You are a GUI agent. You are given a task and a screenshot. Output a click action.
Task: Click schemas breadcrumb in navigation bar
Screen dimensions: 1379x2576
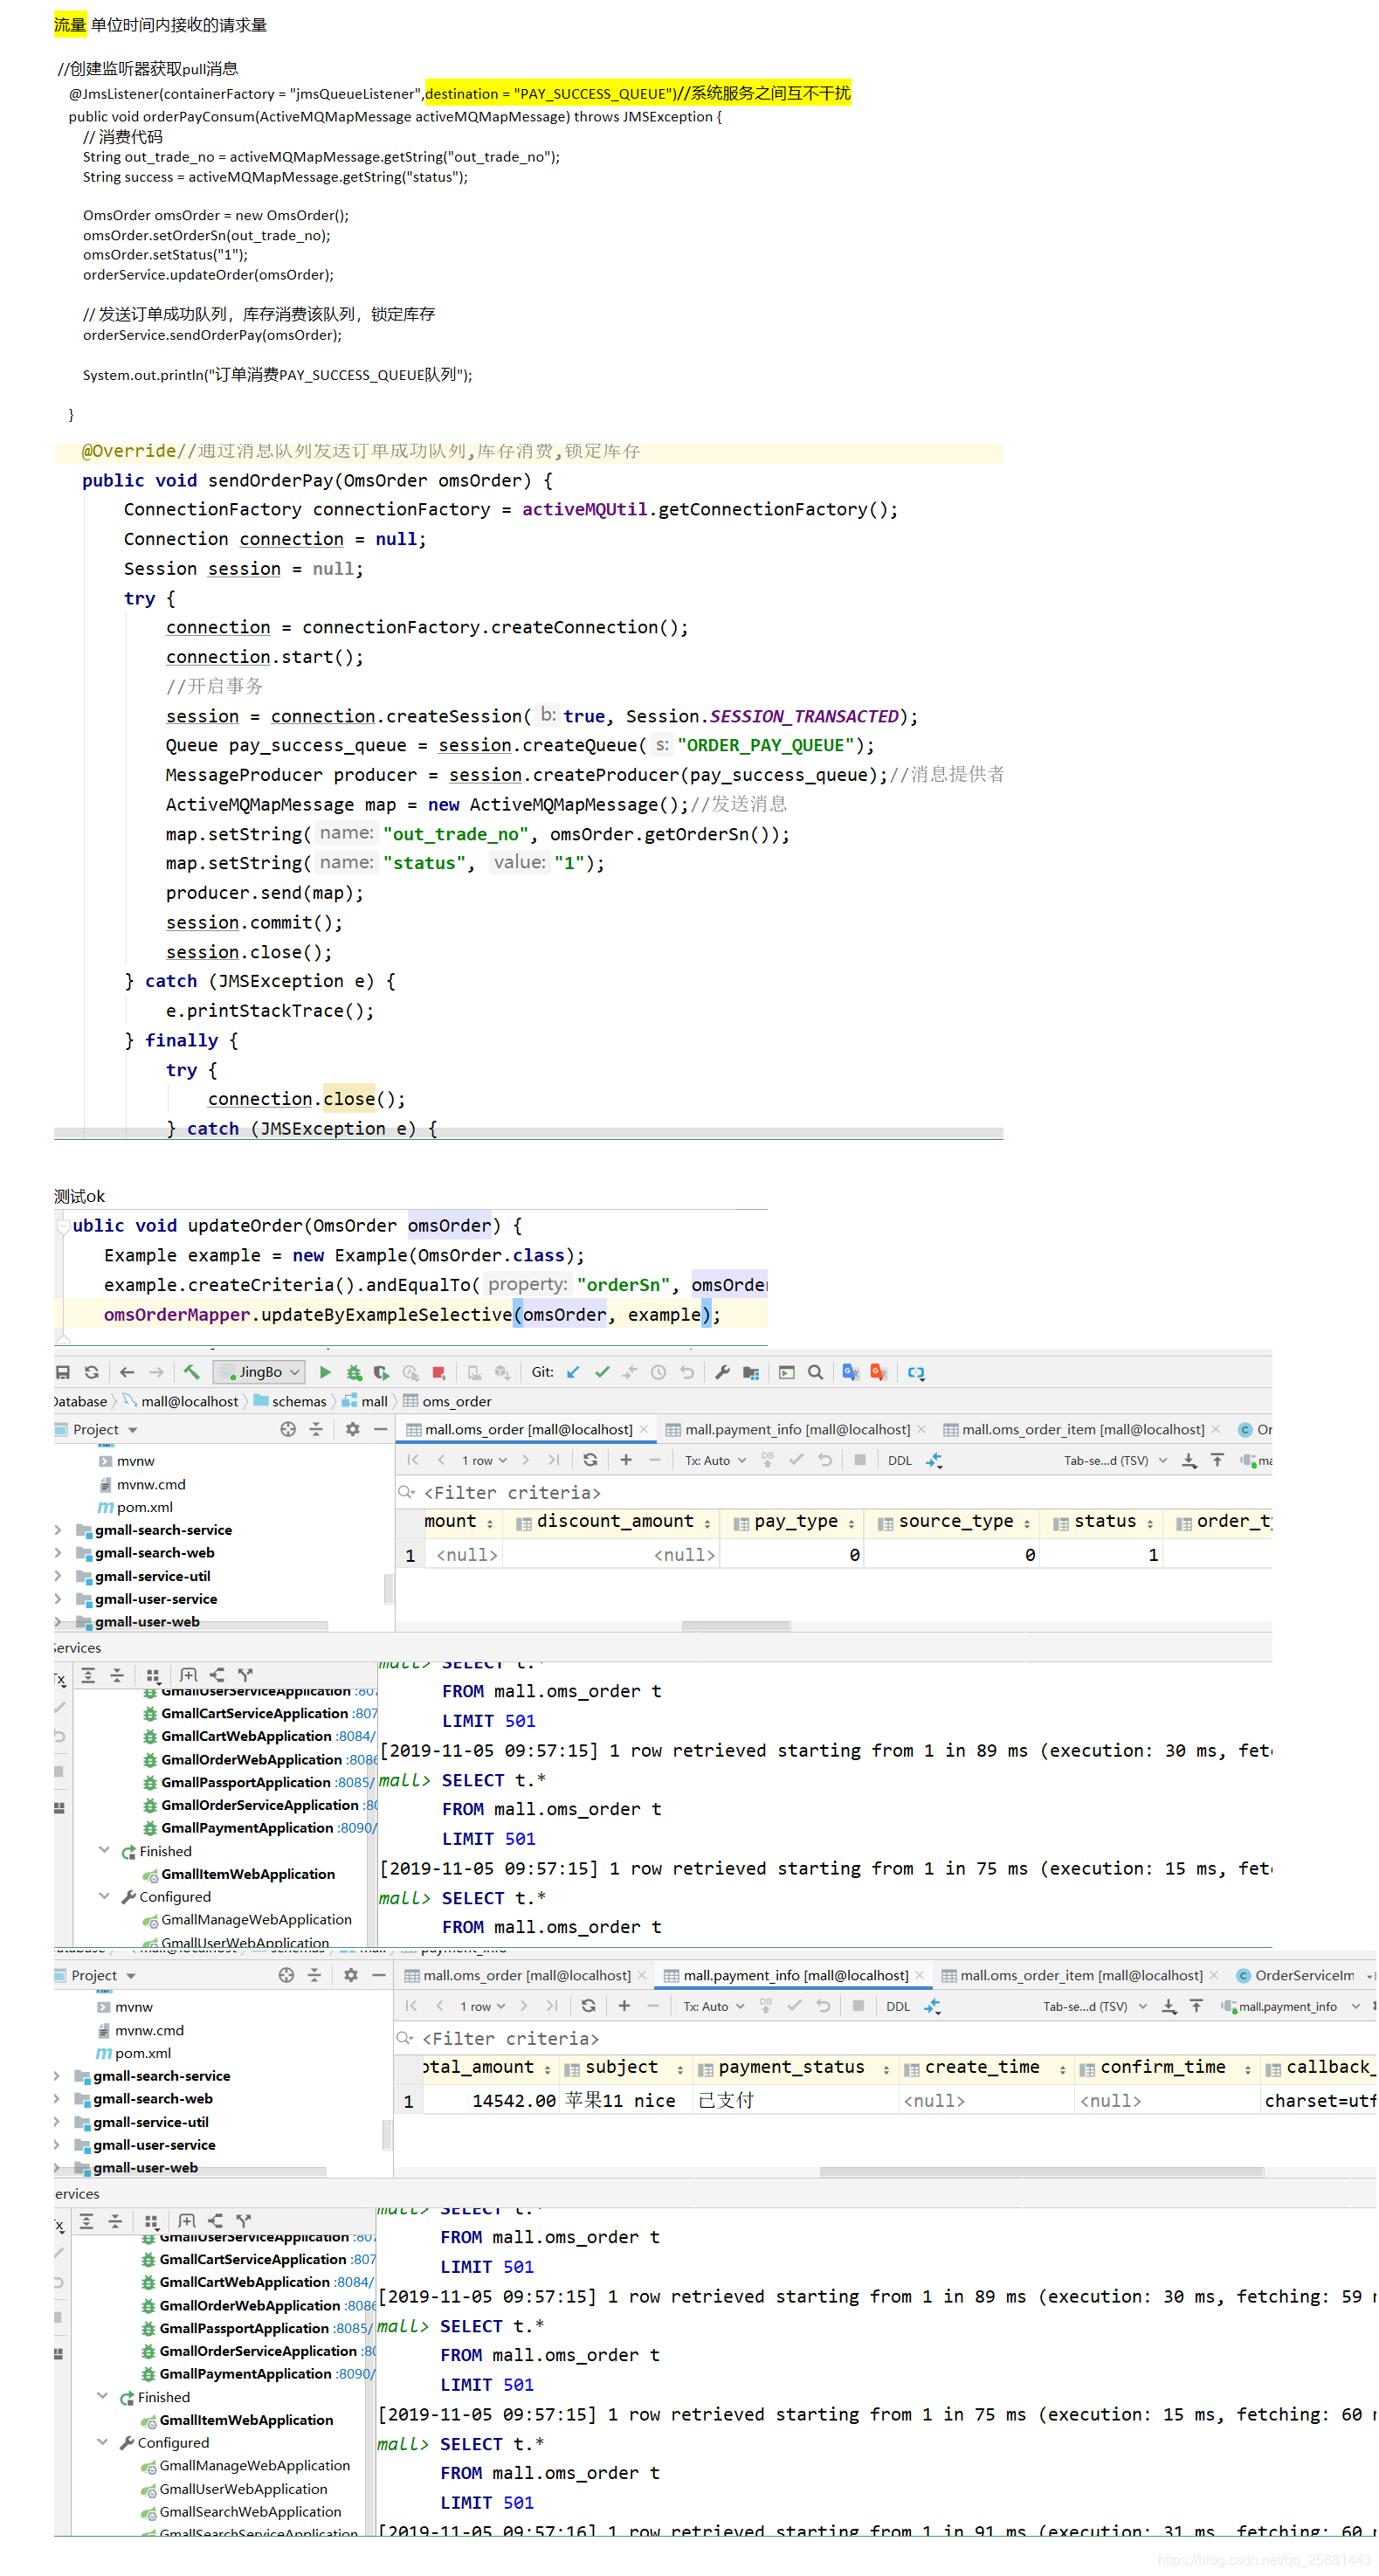point(290,1401)
